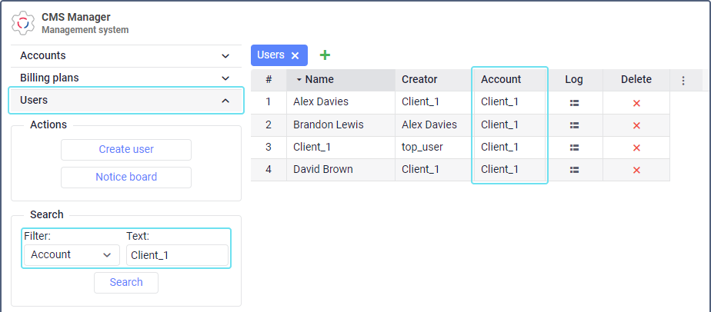Viewport: 711px width, 312px height.
Task: Open the log for David Brown
Action: tap(574, 170)
